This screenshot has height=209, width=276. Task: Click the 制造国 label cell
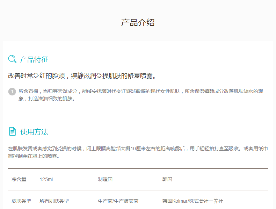105,179
